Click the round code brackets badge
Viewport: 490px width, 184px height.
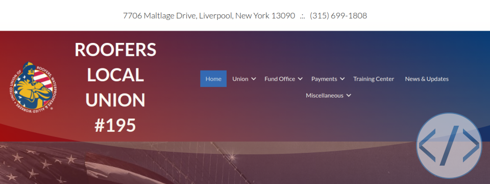(449, 146)
